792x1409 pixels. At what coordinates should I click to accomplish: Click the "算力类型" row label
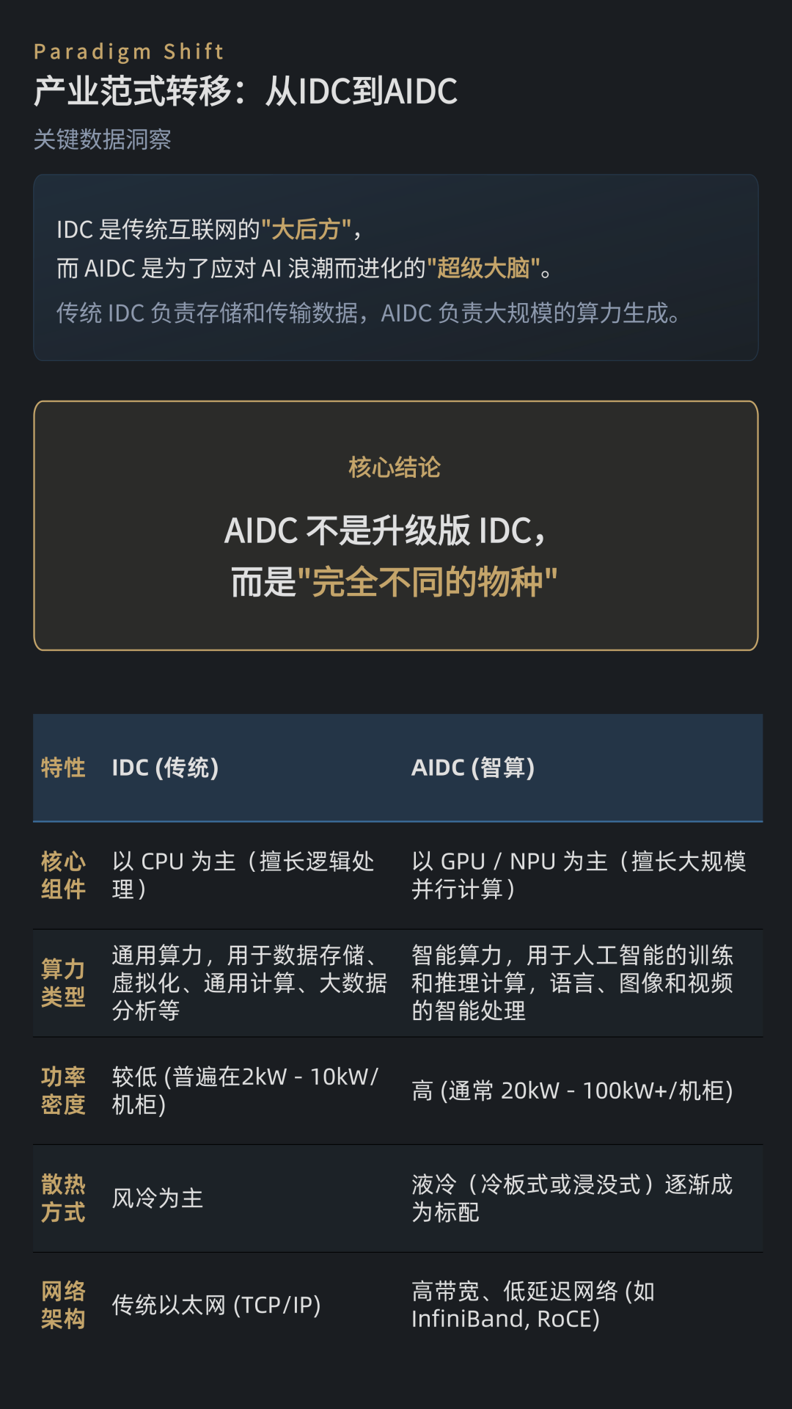coord(63,983)
